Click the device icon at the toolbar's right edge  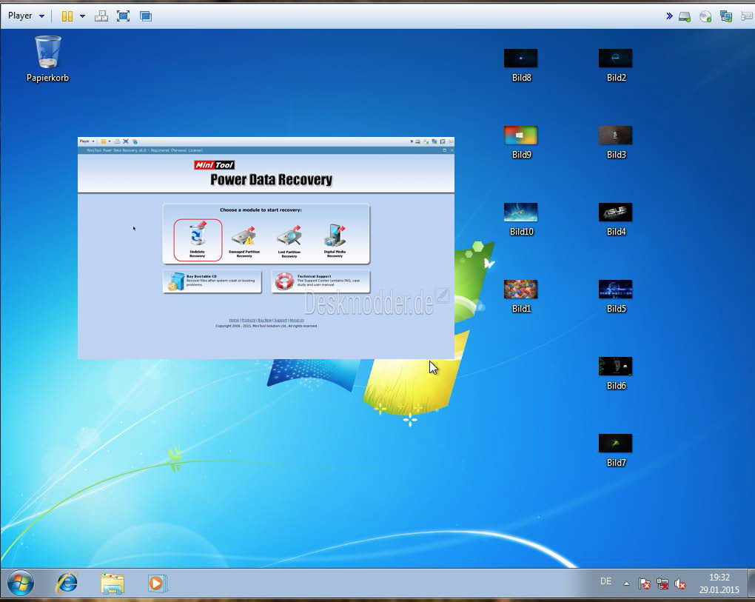[748, 17]
